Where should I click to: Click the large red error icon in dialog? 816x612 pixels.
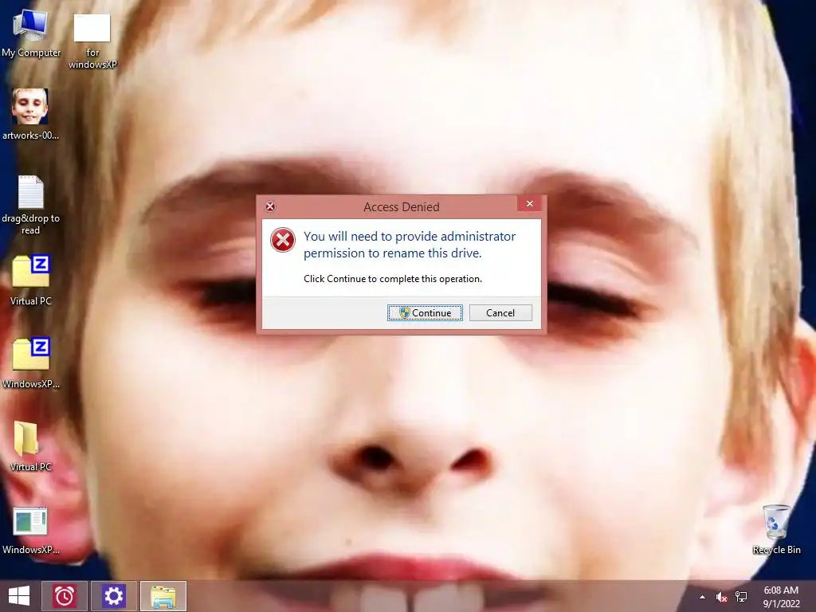coord(283,240)
